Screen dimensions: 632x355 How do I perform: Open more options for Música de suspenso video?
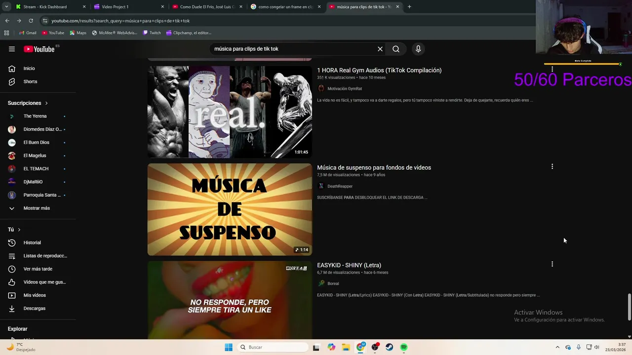point(552,167)
